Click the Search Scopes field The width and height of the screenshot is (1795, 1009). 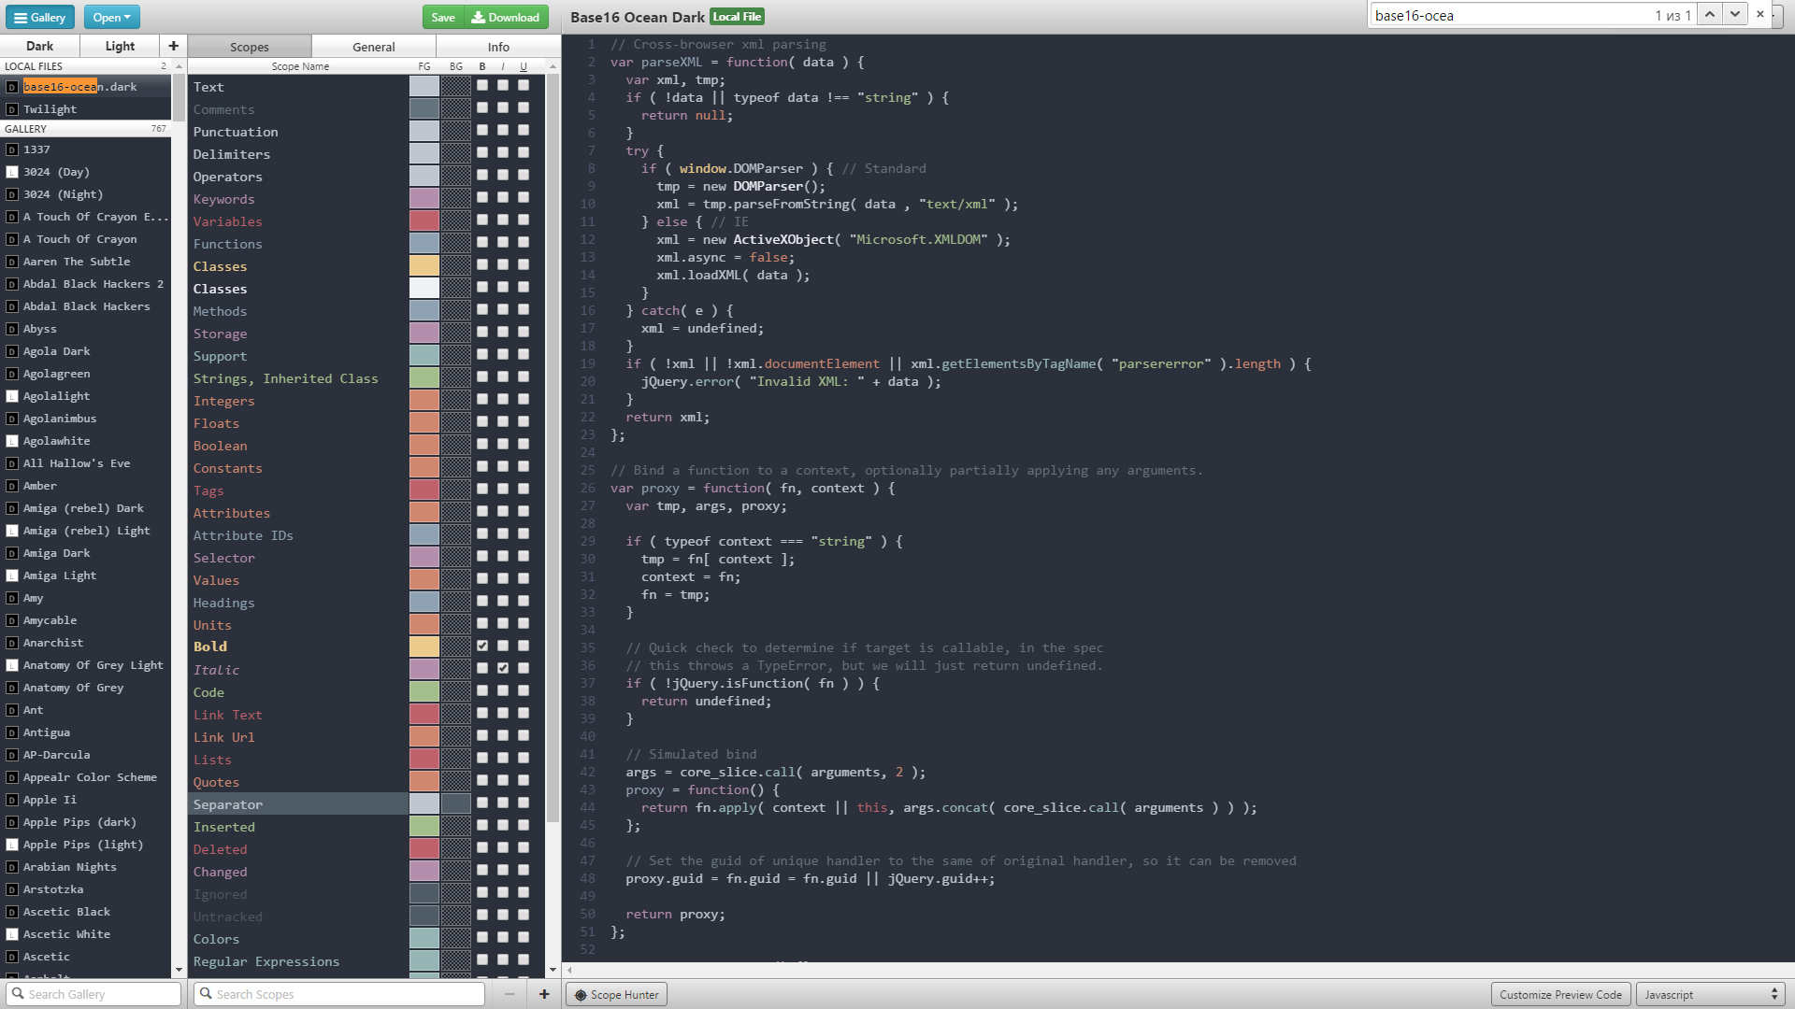[x=339, y=994]
